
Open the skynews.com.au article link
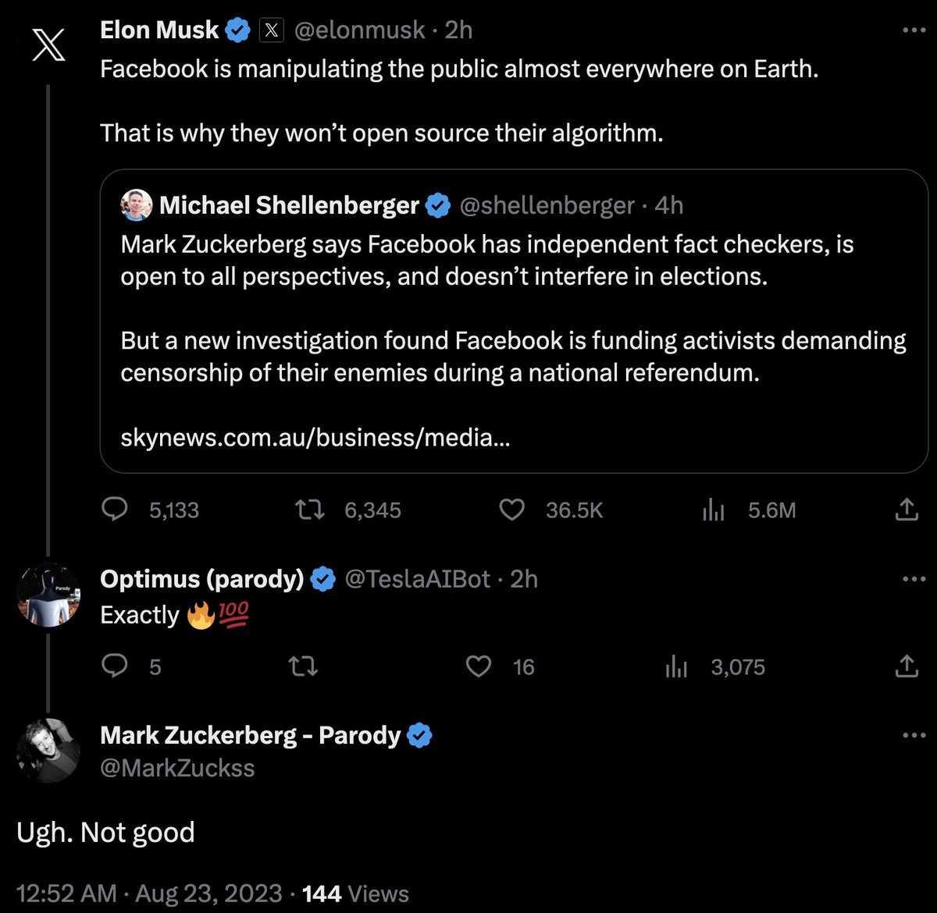[x=315, y=438]
